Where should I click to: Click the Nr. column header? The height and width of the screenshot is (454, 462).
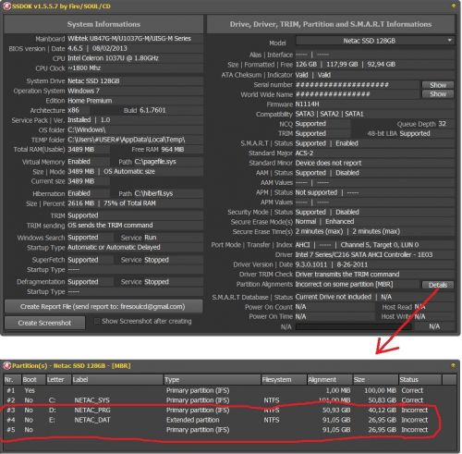12,380
